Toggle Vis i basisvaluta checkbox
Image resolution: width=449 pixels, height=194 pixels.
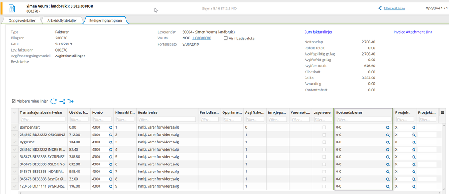226,38
